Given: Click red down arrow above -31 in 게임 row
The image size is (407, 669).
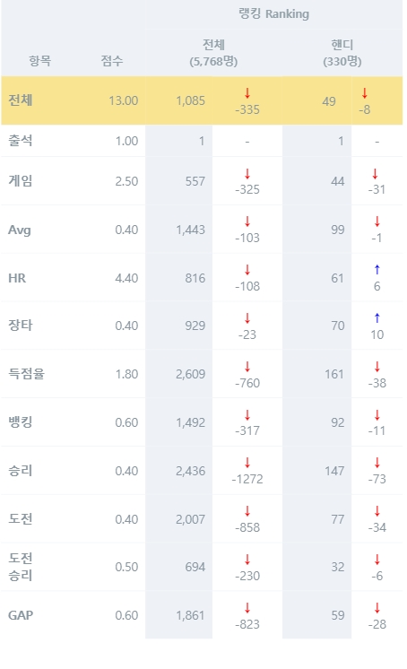Looking at the screenshot, I should (x=375, y=174).
